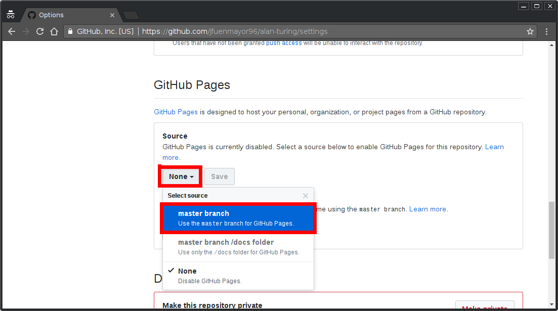Click the disabled Save button
The width and height of the screenshot is (558, 311).
point(219,176)
